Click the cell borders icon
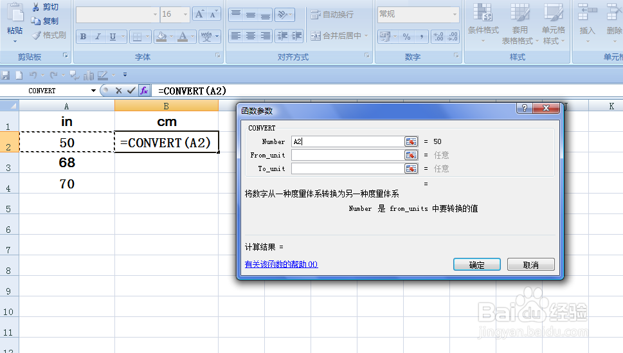 coord(137,37)
